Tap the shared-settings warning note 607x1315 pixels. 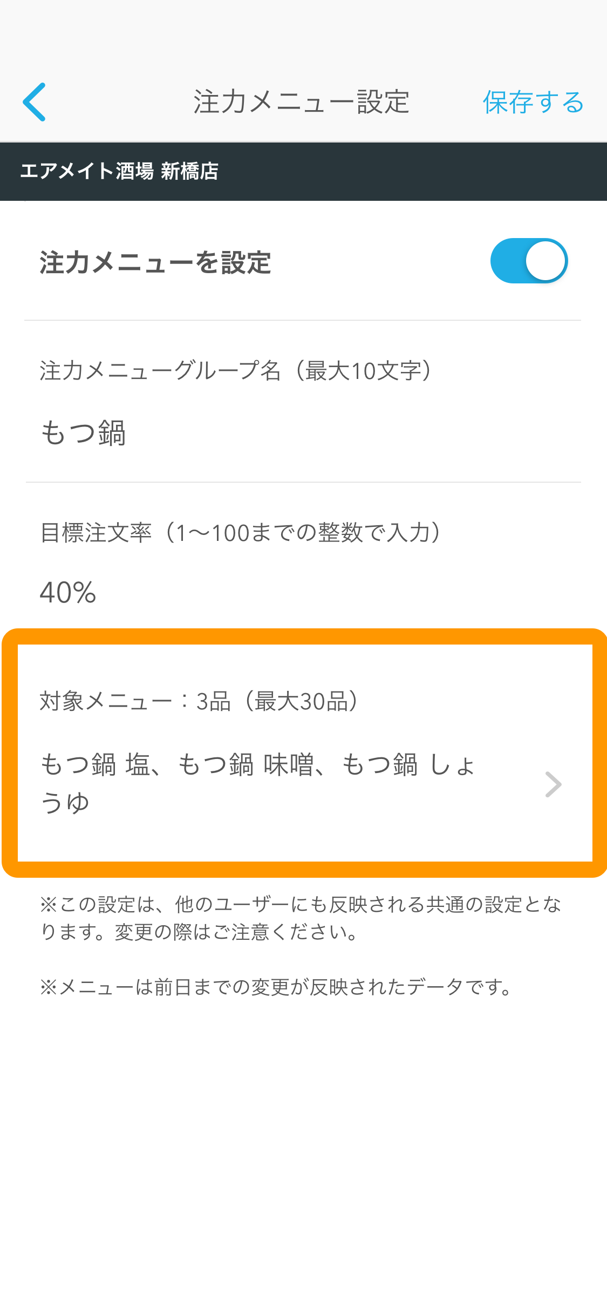tap(301, 918)
